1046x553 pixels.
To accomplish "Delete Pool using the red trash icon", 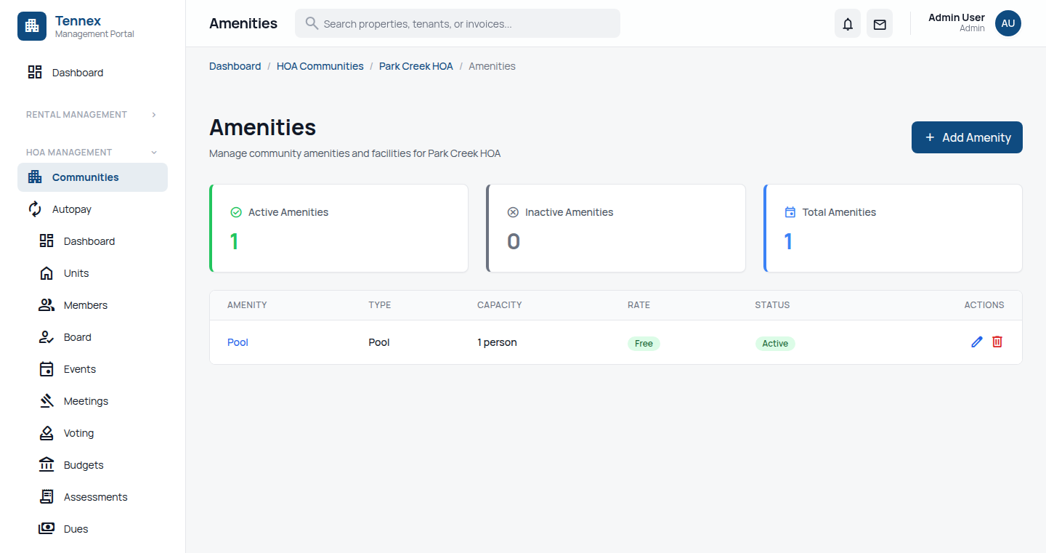I will click(997, 342).
